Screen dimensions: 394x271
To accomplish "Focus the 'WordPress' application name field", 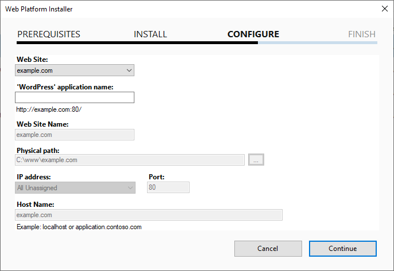I will click(75, 97).
